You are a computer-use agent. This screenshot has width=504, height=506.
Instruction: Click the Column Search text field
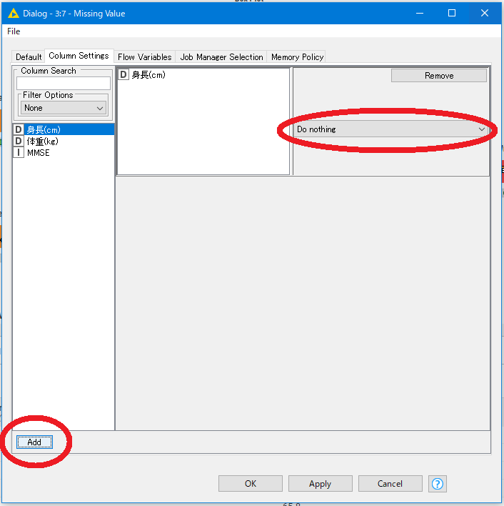(64, 84)
